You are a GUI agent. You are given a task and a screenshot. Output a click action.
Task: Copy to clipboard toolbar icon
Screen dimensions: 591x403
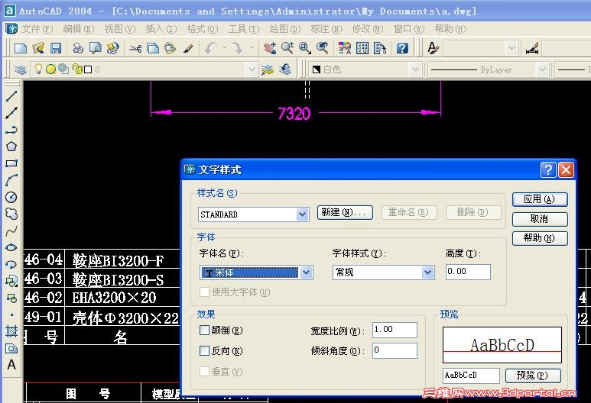153,48
